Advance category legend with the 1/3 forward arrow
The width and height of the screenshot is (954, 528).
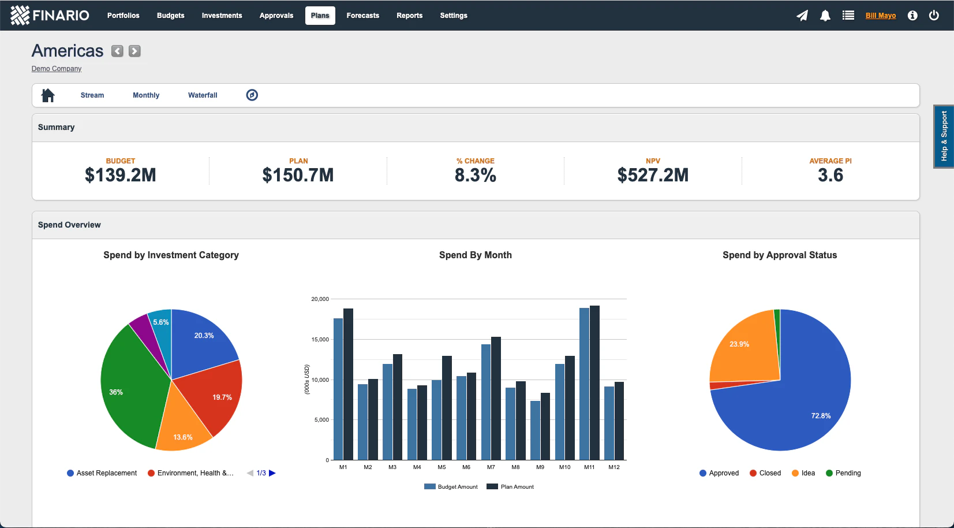(273, 473)
